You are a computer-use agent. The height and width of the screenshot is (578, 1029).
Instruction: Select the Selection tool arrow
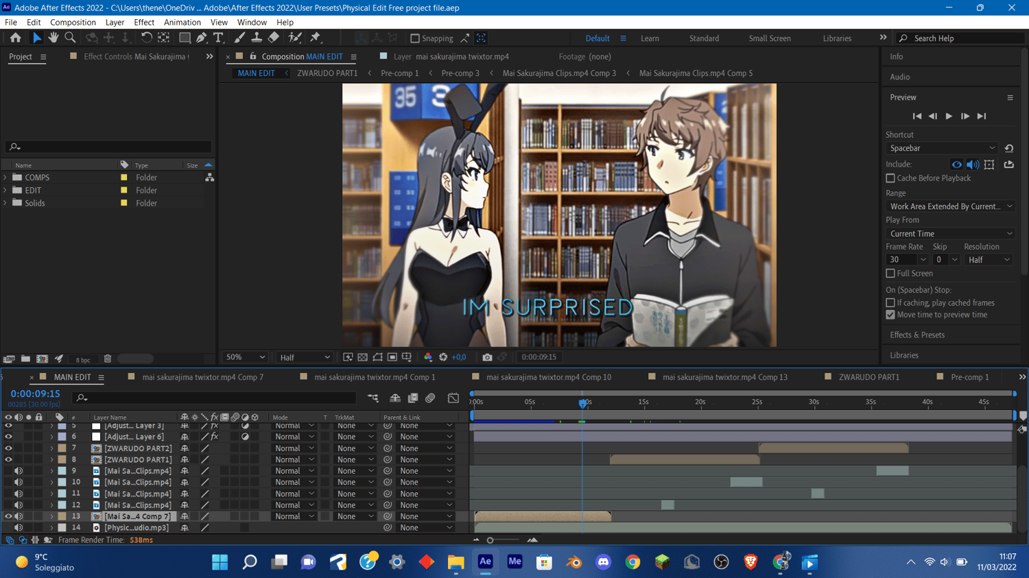(37, 38)
